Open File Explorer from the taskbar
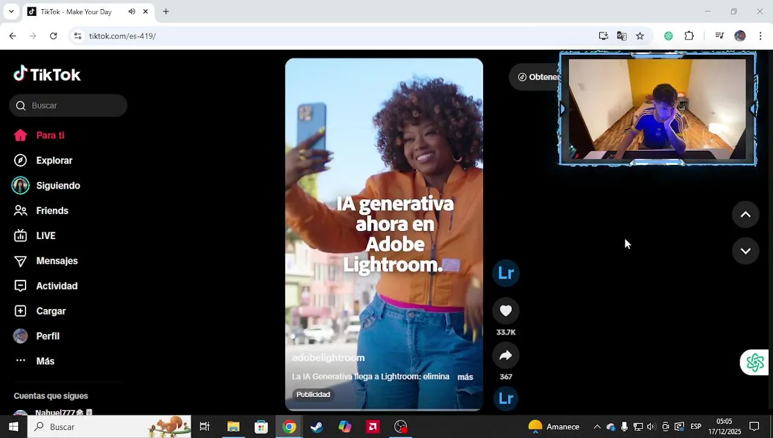Image resolution: width=773 pixels, height=438 pixels. [233, 427]
